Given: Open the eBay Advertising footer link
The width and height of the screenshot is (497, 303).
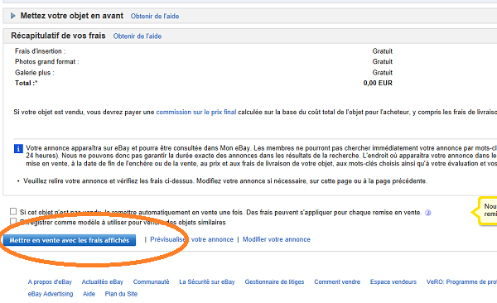Looking at the screenshot, I should tap(51, 294).
